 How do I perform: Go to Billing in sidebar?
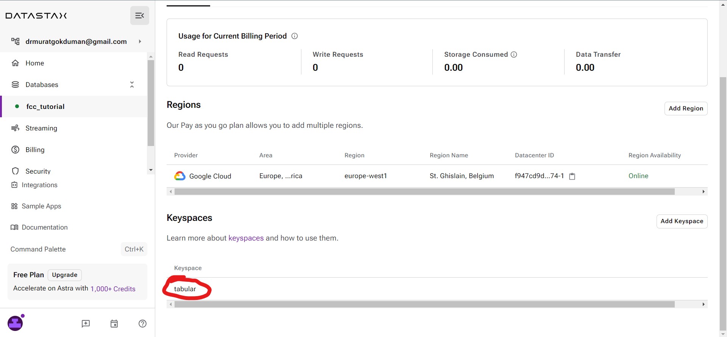click(x=35, y=150)
